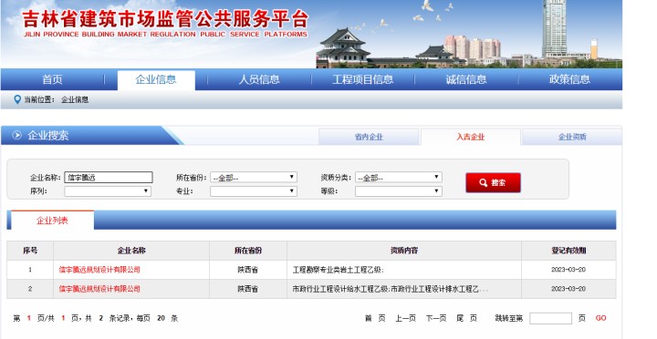This screenshot has height=339, width=657.
Task: Click the circular arrow icon beside 企业搜索
Action: pyautogui.click(x=16, y=135)
